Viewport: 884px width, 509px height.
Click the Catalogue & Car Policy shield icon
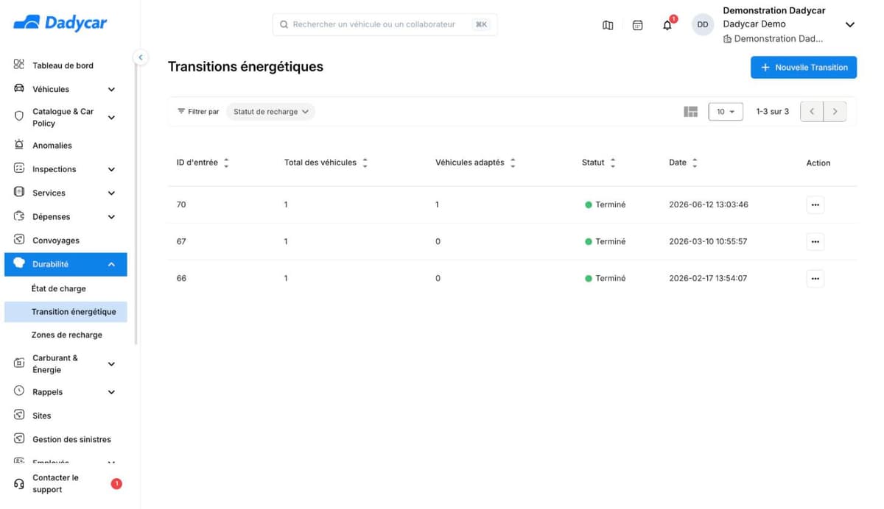pos(19,117)
